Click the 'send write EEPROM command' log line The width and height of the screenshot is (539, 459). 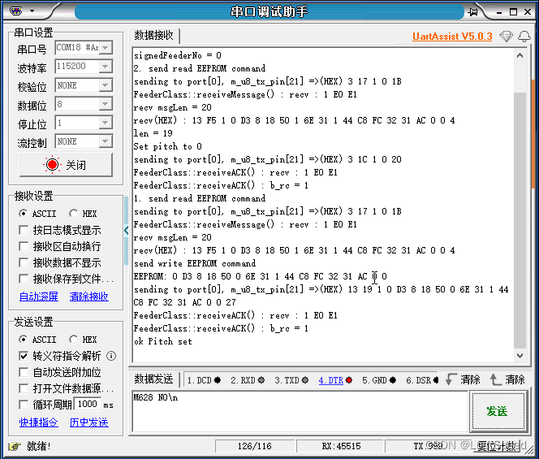195,263
